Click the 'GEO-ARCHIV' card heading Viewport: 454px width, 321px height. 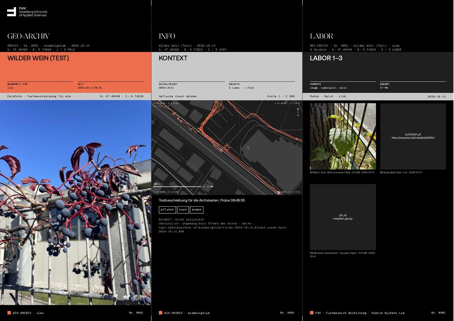[28, 36]
